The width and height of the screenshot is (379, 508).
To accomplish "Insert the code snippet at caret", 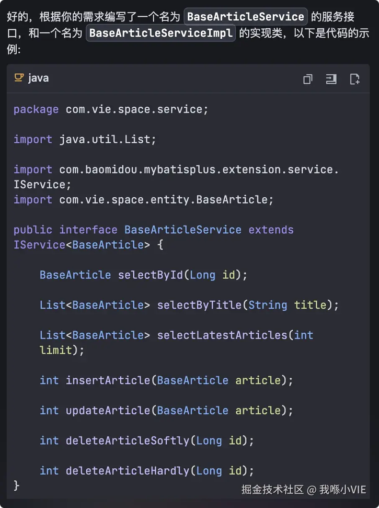I will pyautogui.click(x=331, y=78).
